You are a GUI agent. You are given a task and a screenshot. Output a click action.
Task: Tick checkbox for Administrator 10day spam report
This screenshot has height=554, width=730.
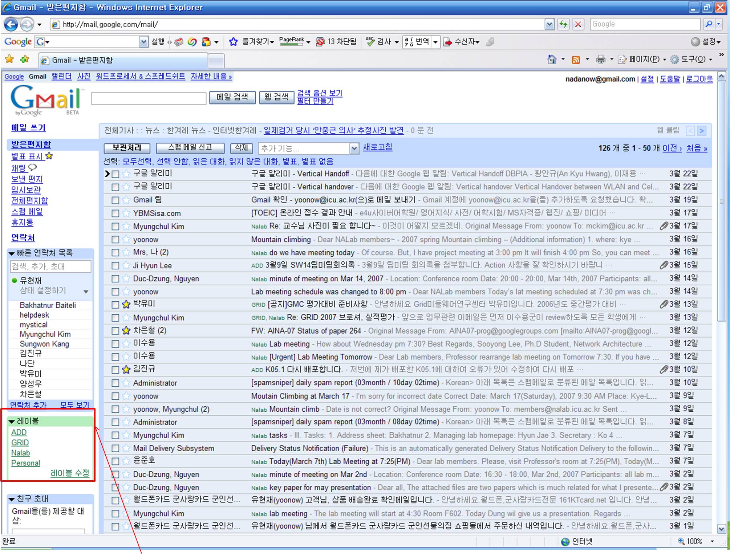click(x=115, y=383)
